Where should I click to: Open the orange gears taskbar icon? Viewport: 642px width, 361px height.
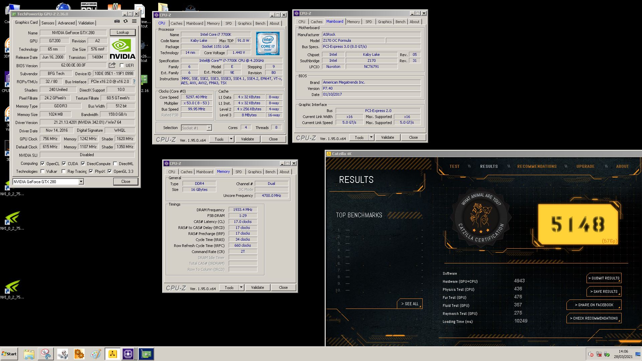79,354
